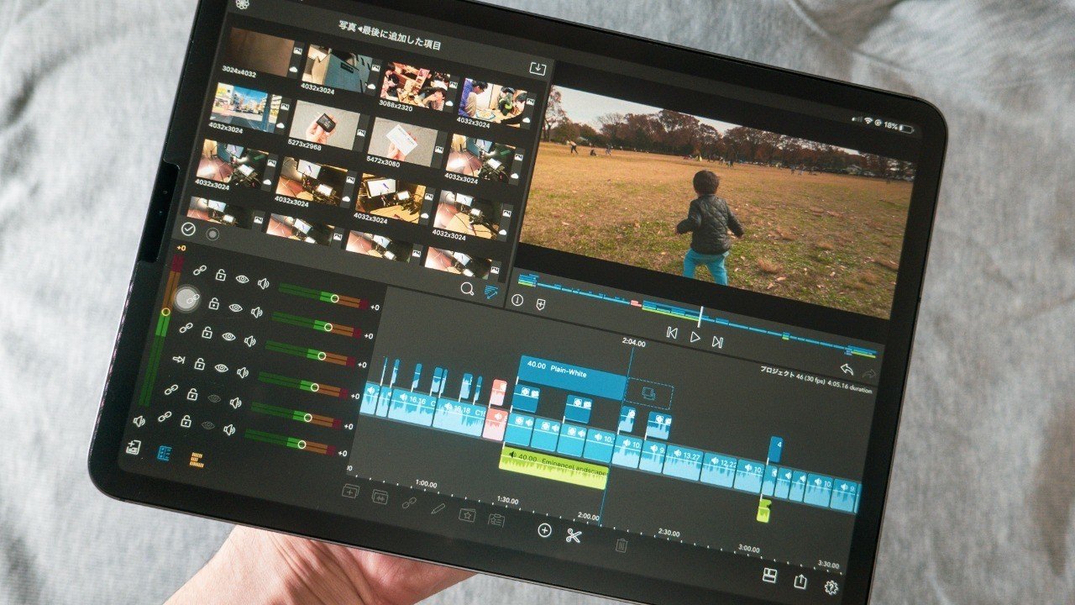The image size is (1075, 605).
Task: Adjust the top track volume slider knob
Action: (x=335, y=298)
